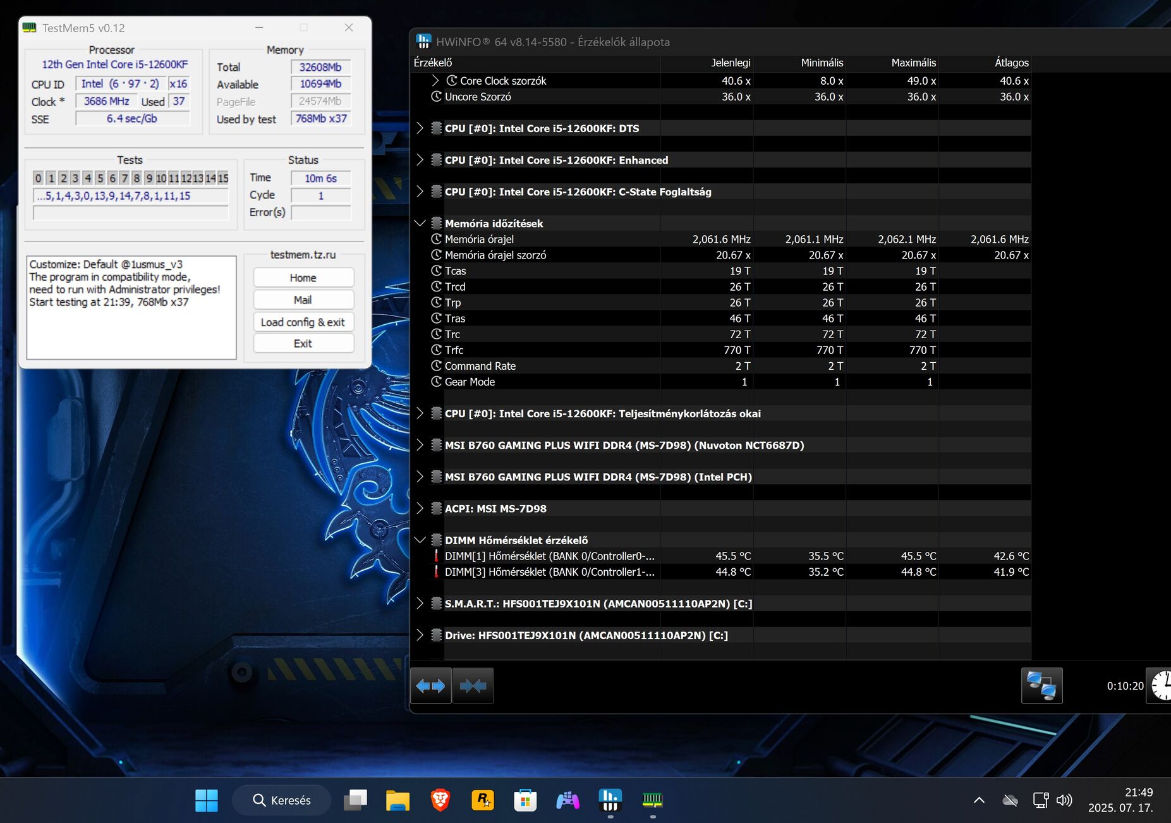Click the Minimális column header

(x=799, y=63)
